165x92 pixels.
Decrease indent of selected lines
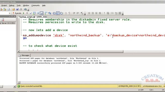(x=74, y=13)
